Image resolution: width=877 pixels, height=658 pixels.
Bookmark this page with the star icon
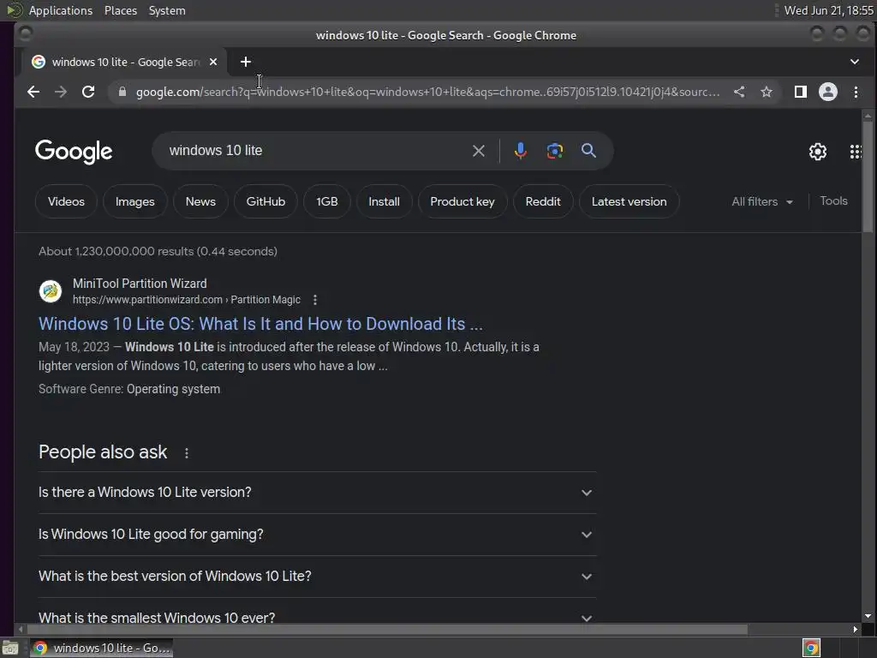tap(767, 92)
